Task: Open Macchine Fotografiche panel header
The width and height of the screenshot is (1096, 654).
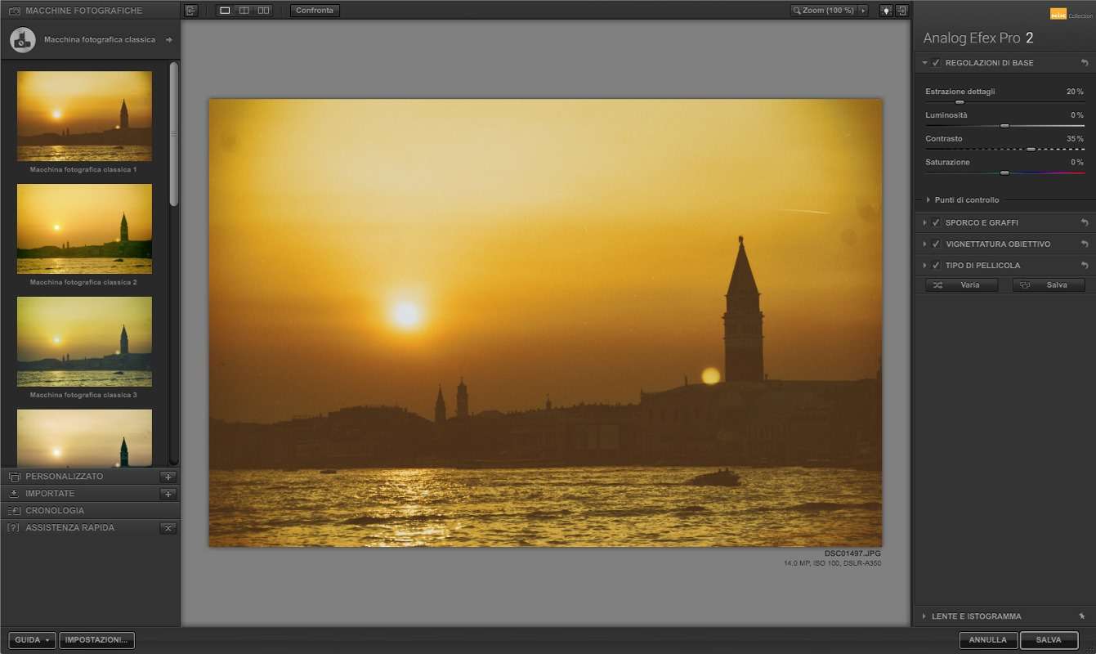Action: 83,11
